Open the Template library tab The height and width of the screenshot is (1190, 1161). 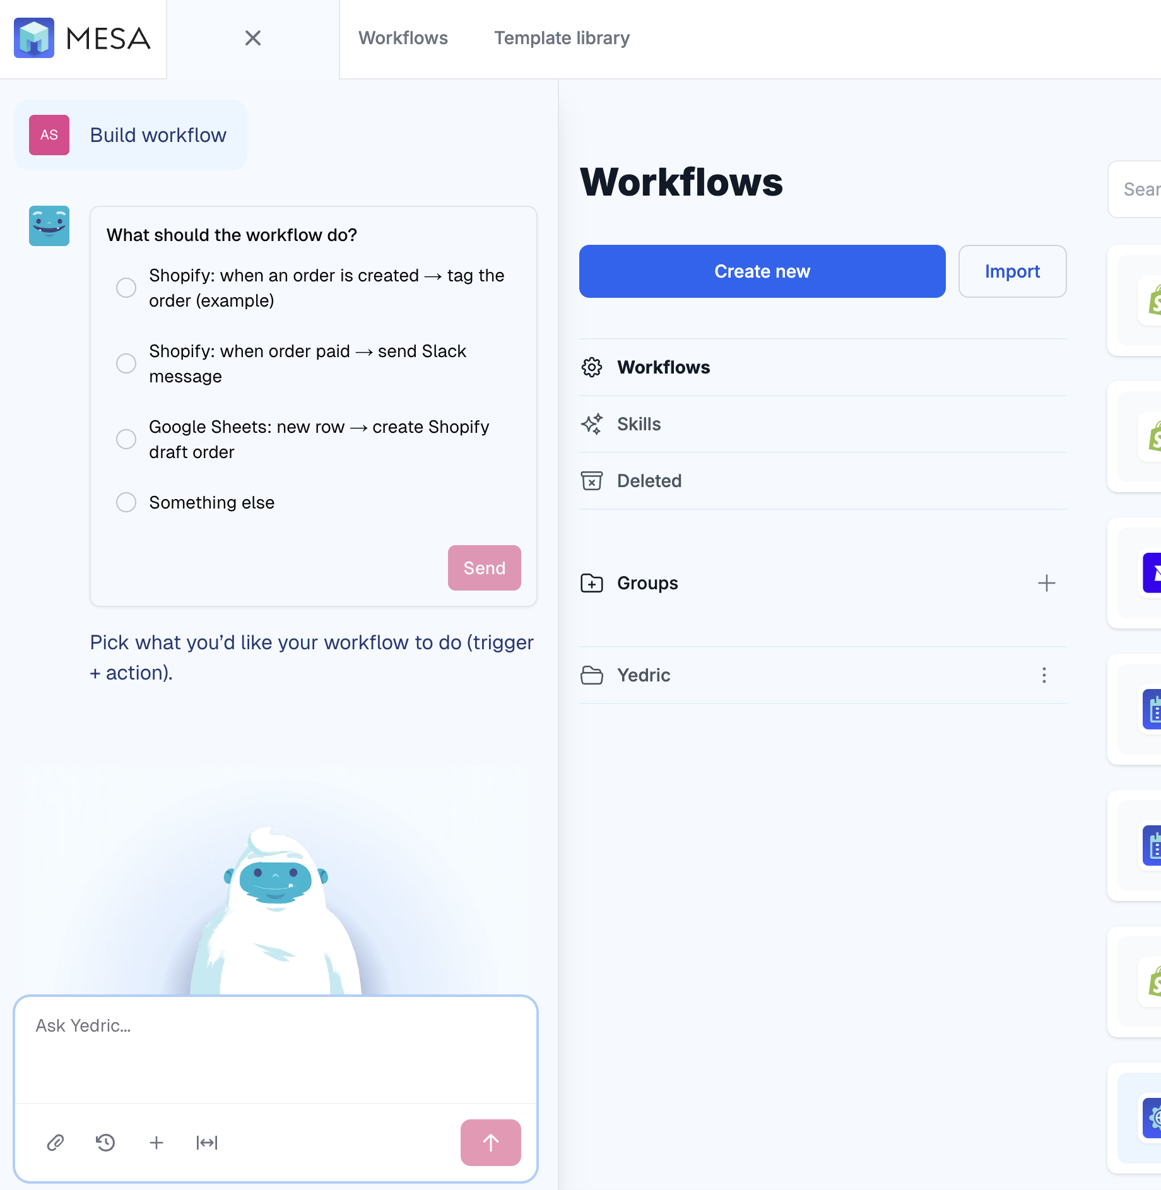point(562,38)
